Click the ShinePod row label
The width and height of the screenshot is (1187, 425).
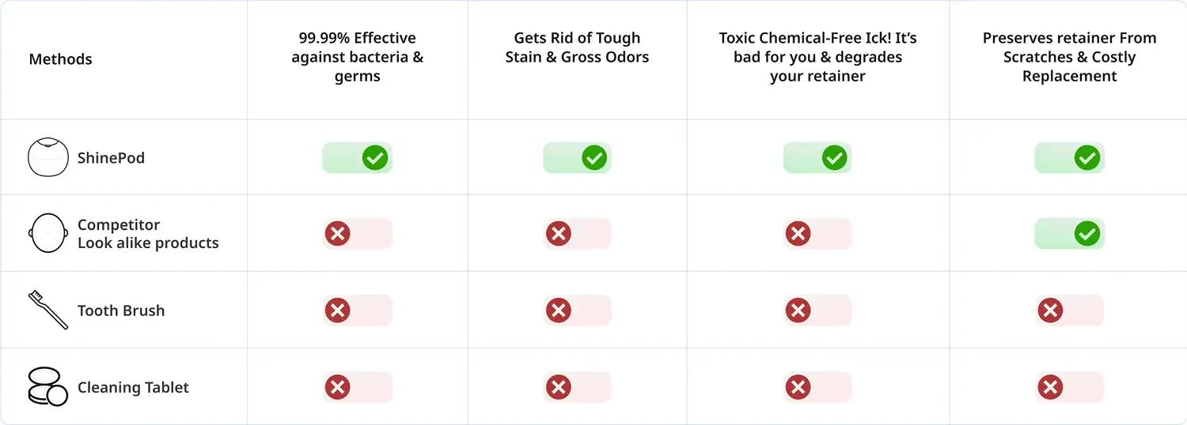(111, 158)
